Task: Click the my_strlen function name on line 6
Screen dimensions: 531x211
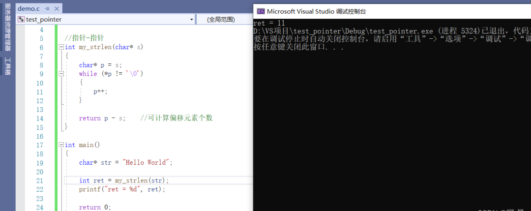Action: [x=95, y=47]
